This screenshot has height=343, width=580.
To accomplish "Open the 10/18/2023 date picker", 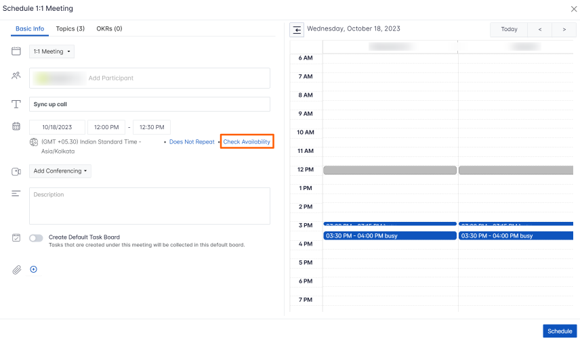I will click(x=57, y=127).
